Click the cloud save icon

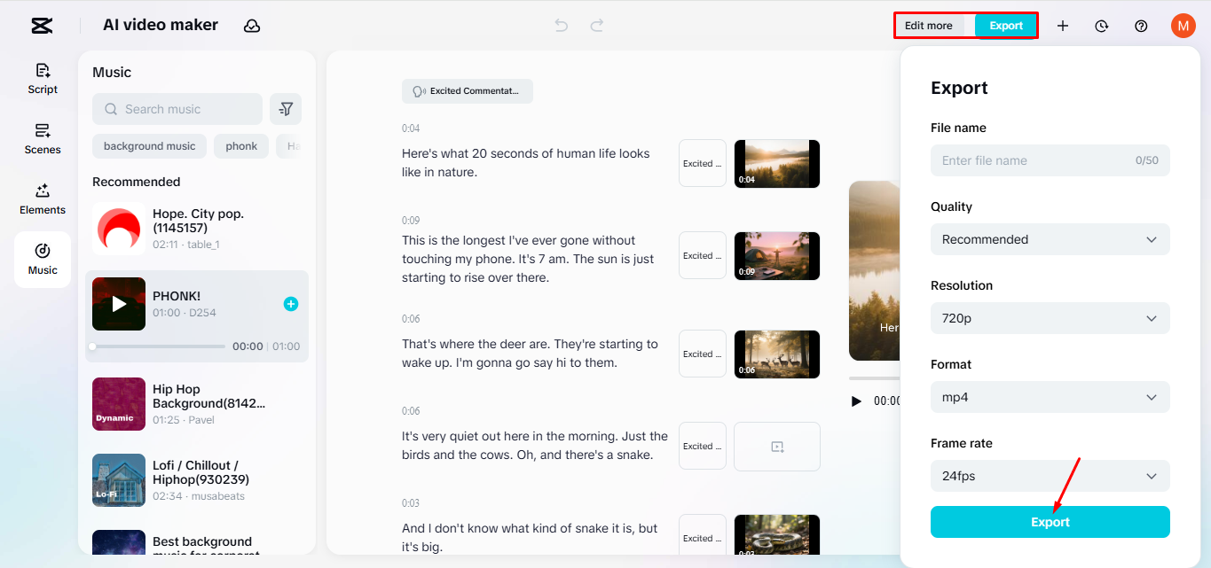[252, 26]
